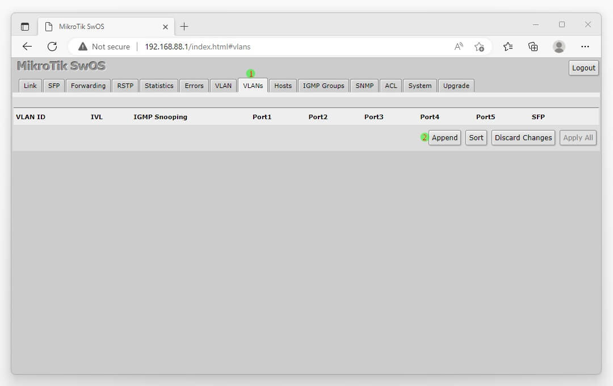Open the Read aloud icon
This screenshot has width=613, height=386.
459,47
